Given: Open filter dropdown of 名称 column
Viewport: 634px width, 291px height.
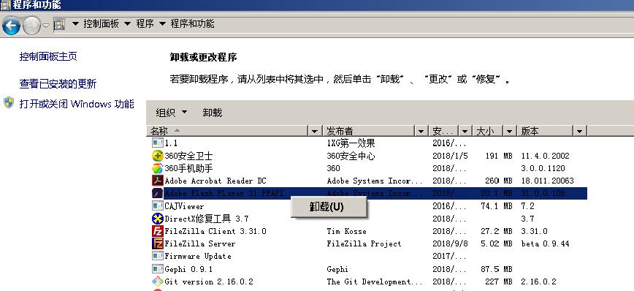Looking at the screenshot, I should pyautogui.click(x=315, y=131).
